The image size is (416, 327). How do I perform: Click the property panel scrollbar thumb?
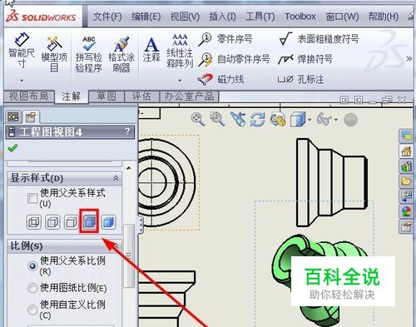(x=129, y=255)
